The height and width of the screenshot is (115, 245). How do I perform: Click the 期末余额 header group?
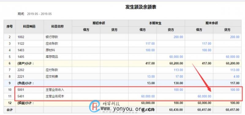213,23
